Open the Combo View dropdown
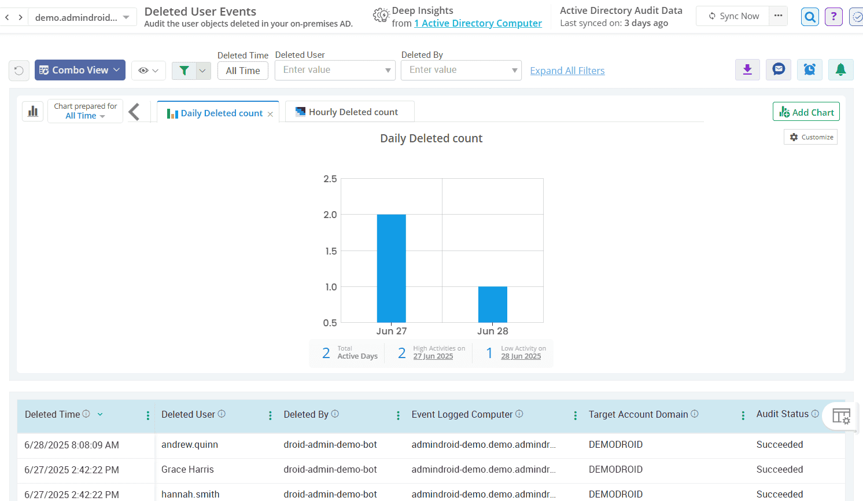 pos(80,69)
